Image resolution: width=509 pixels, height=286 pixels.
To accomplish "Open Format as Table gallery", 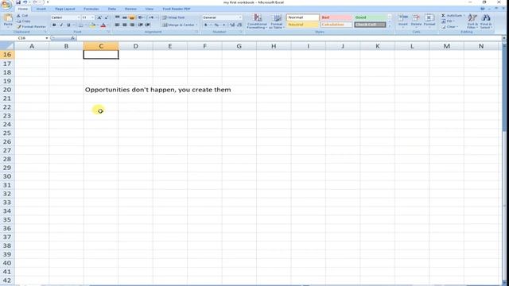I will pos(277,21).
